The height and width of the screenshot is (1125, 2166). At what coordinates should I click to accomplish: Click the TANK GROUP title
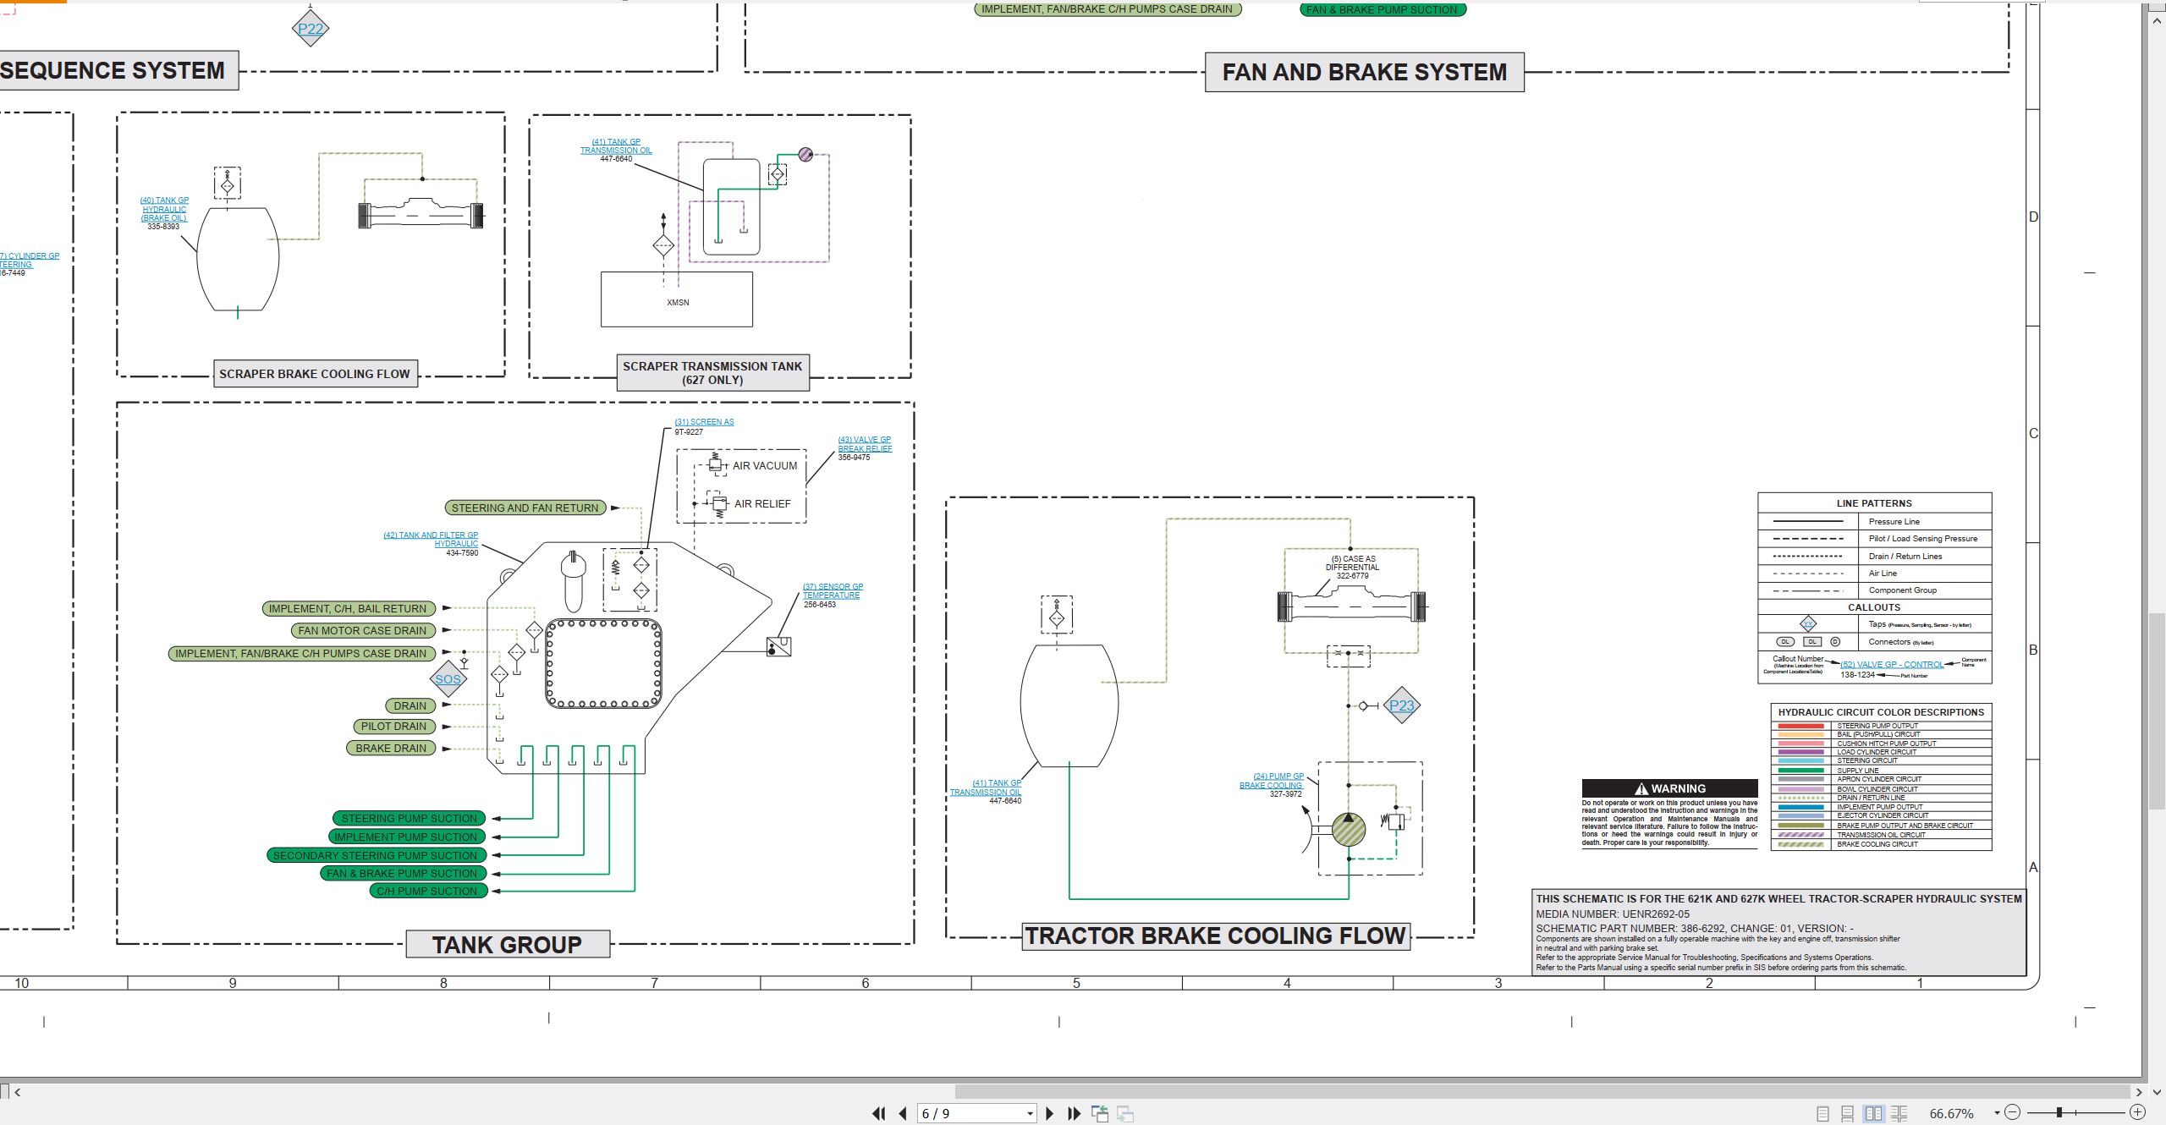tap(508, 945)
